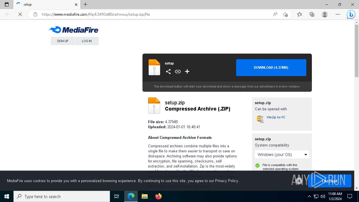The width and height of the screenshot is (359, 202).
Task: Click the green compatibility checkmark icon
Action: [257, 166]
